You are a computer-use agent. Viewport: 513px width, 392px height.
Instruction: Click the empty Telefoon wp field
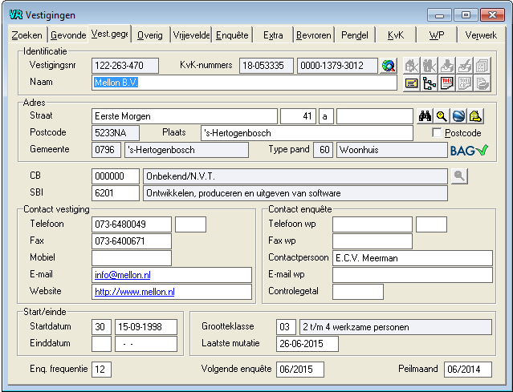click(373, 224)
